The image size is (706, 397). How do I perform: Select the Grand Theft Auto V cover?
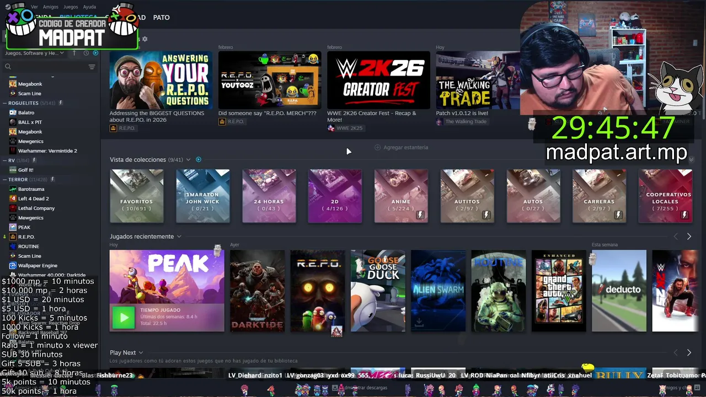click(559, 291)
